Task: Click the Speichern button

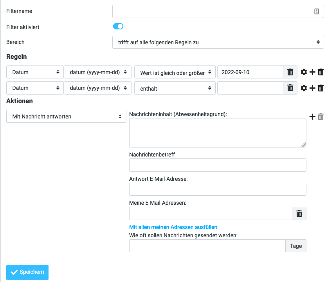Action: [x=27, y=272]
